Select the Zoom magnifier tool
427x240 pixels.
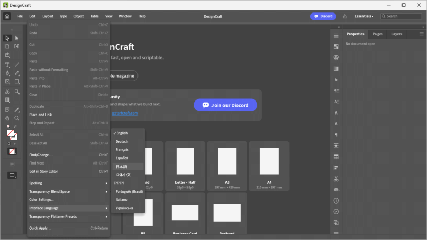pos(17,118)
